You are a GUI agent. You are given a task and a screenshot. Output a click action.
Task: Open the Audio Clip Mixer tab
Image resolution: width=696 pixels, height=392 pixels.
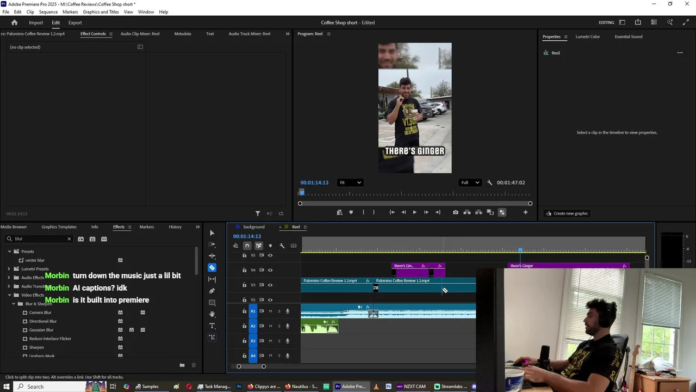coord(140,34)
